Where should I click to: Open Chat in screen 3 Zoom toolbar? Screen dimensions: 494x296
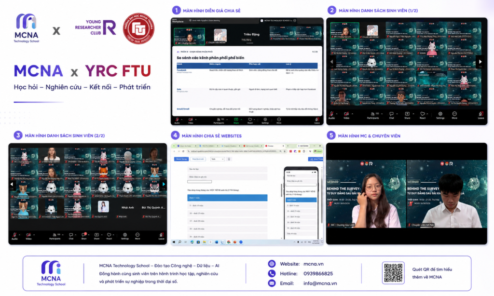point(71,236)
